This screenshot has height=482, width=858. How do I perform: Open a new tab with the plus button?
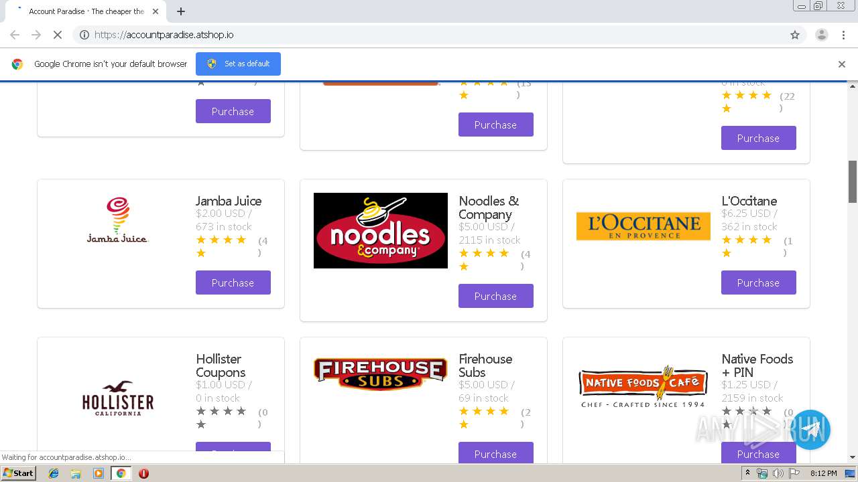tap(181, 11)
